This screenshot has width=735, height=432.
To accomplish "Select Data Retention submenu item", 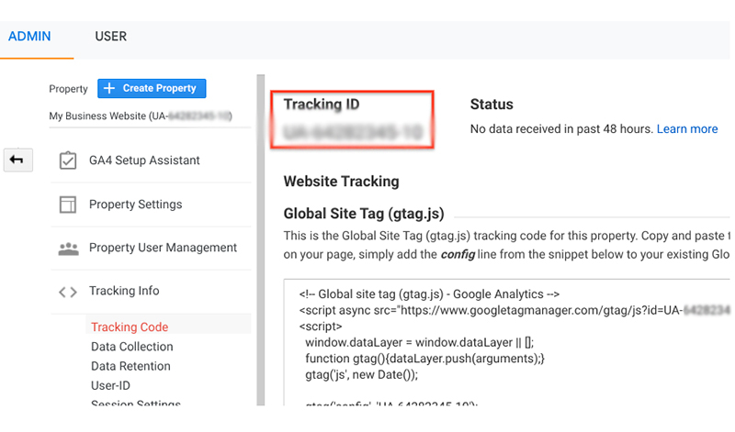I will (x=130, y=367).
